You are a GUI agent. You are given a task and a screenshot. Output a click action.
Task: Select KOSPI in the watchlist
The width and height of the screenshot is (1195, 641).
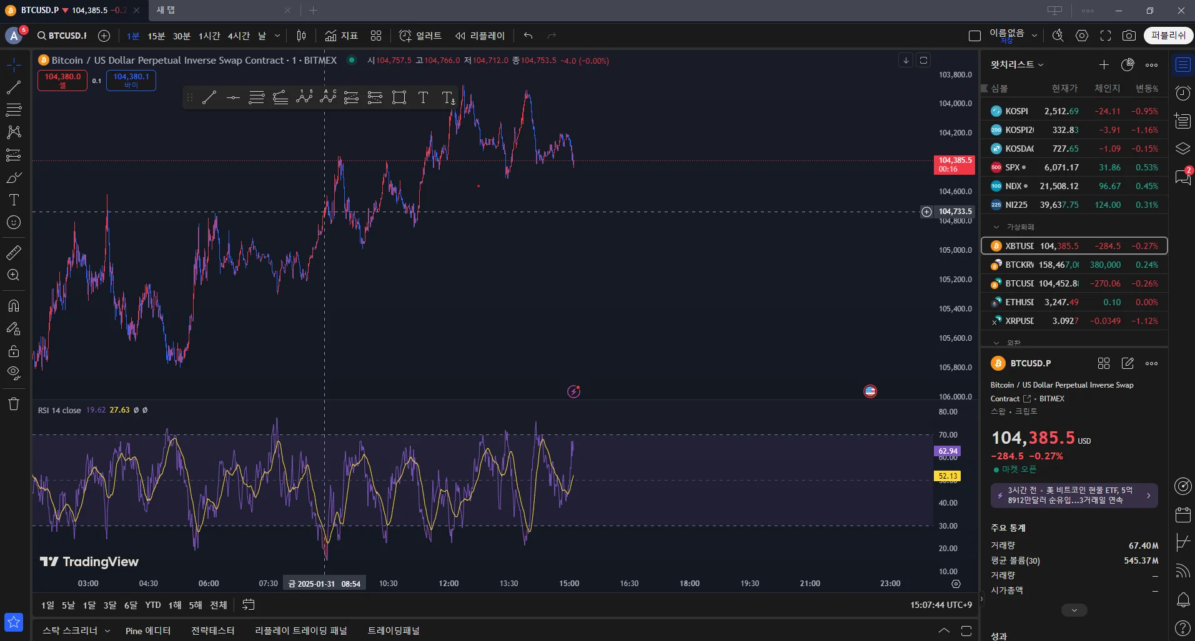click(x=1074, y=111)
